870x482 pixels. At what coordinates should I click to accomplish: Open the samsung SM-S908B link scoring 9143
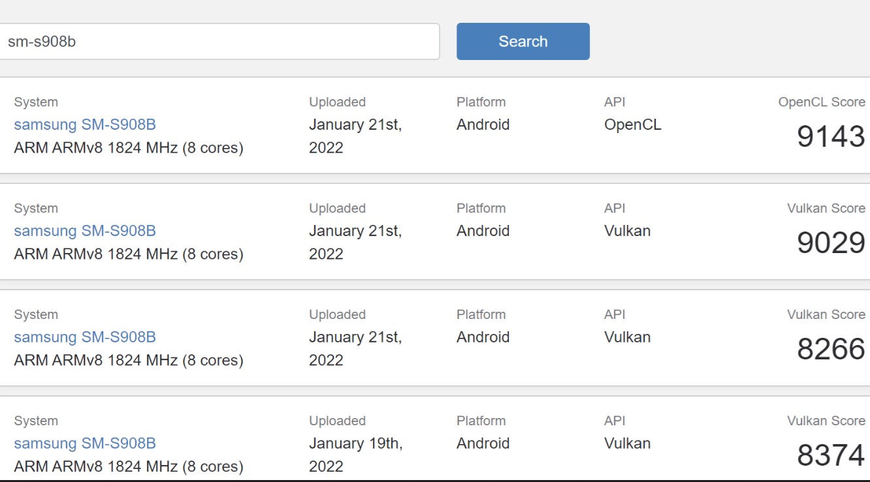pyautogui.click(x=85, y=125)
